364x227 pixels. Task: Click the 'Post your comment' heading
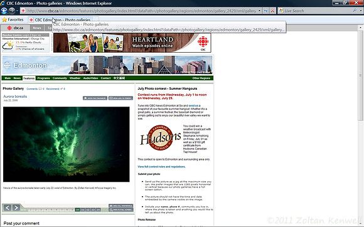pyautogui.click(x=21, y=223)
